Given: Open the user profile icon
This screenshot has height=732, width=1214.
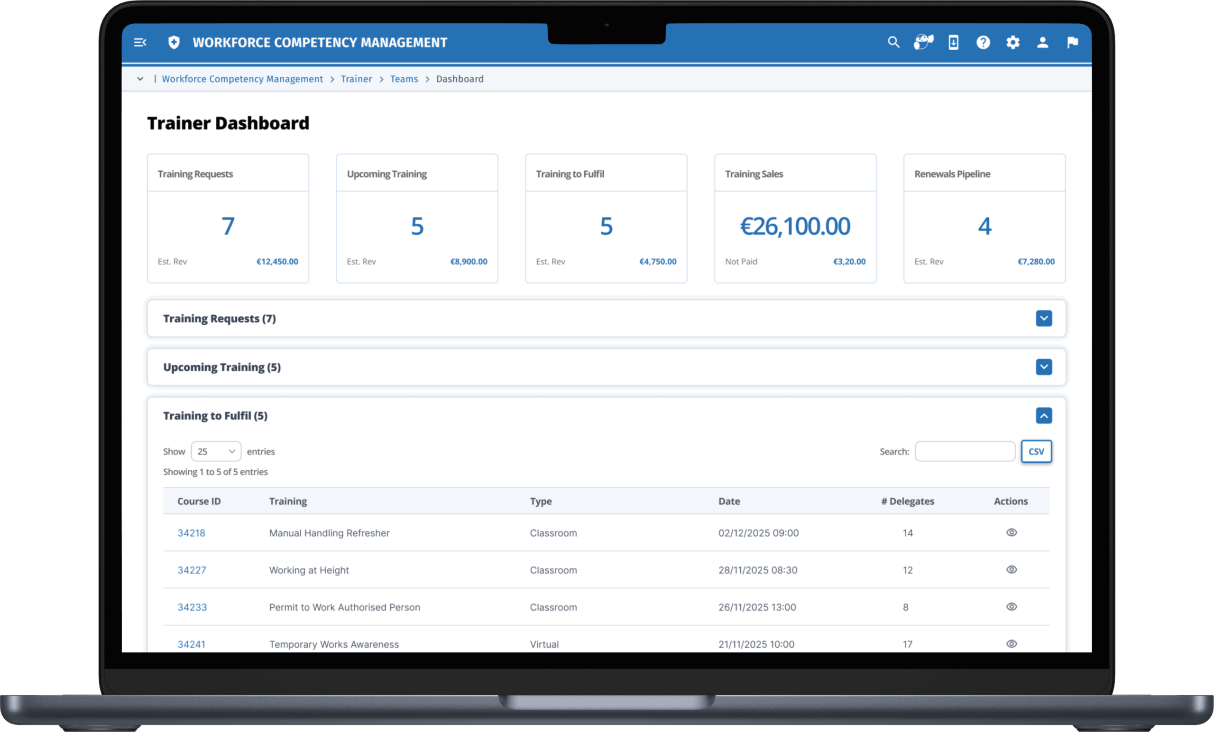Looking at the screenshot, I should point(1042,42).
